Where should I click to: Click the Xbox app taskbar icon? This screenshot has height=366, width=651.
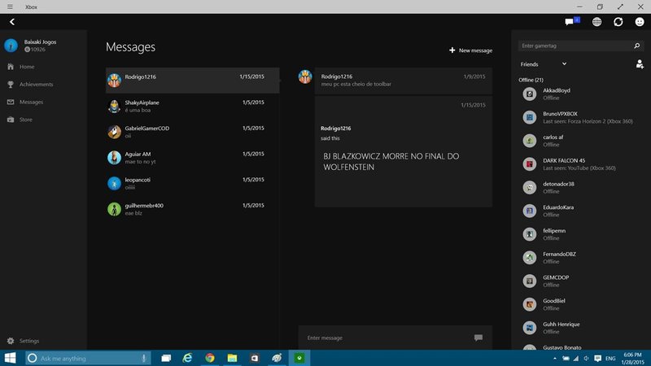[x=299, y=358]
